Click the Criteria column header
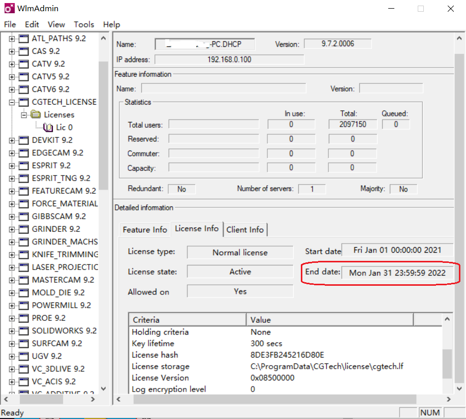Viewport: 466px width, 419px height. click(188, 320)
